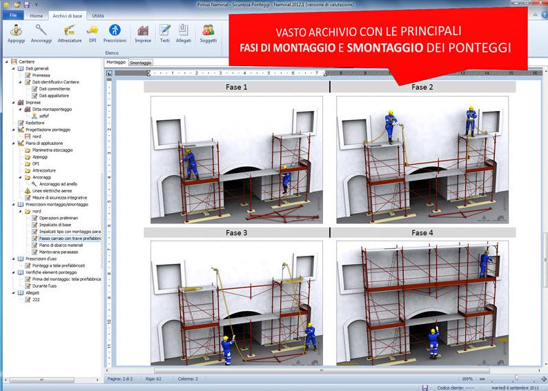The height and width of the screenshot is (391, 548).
Task: Open the Utilità ribbon tab
Action: pyautogui.click(x=98, y=15)
